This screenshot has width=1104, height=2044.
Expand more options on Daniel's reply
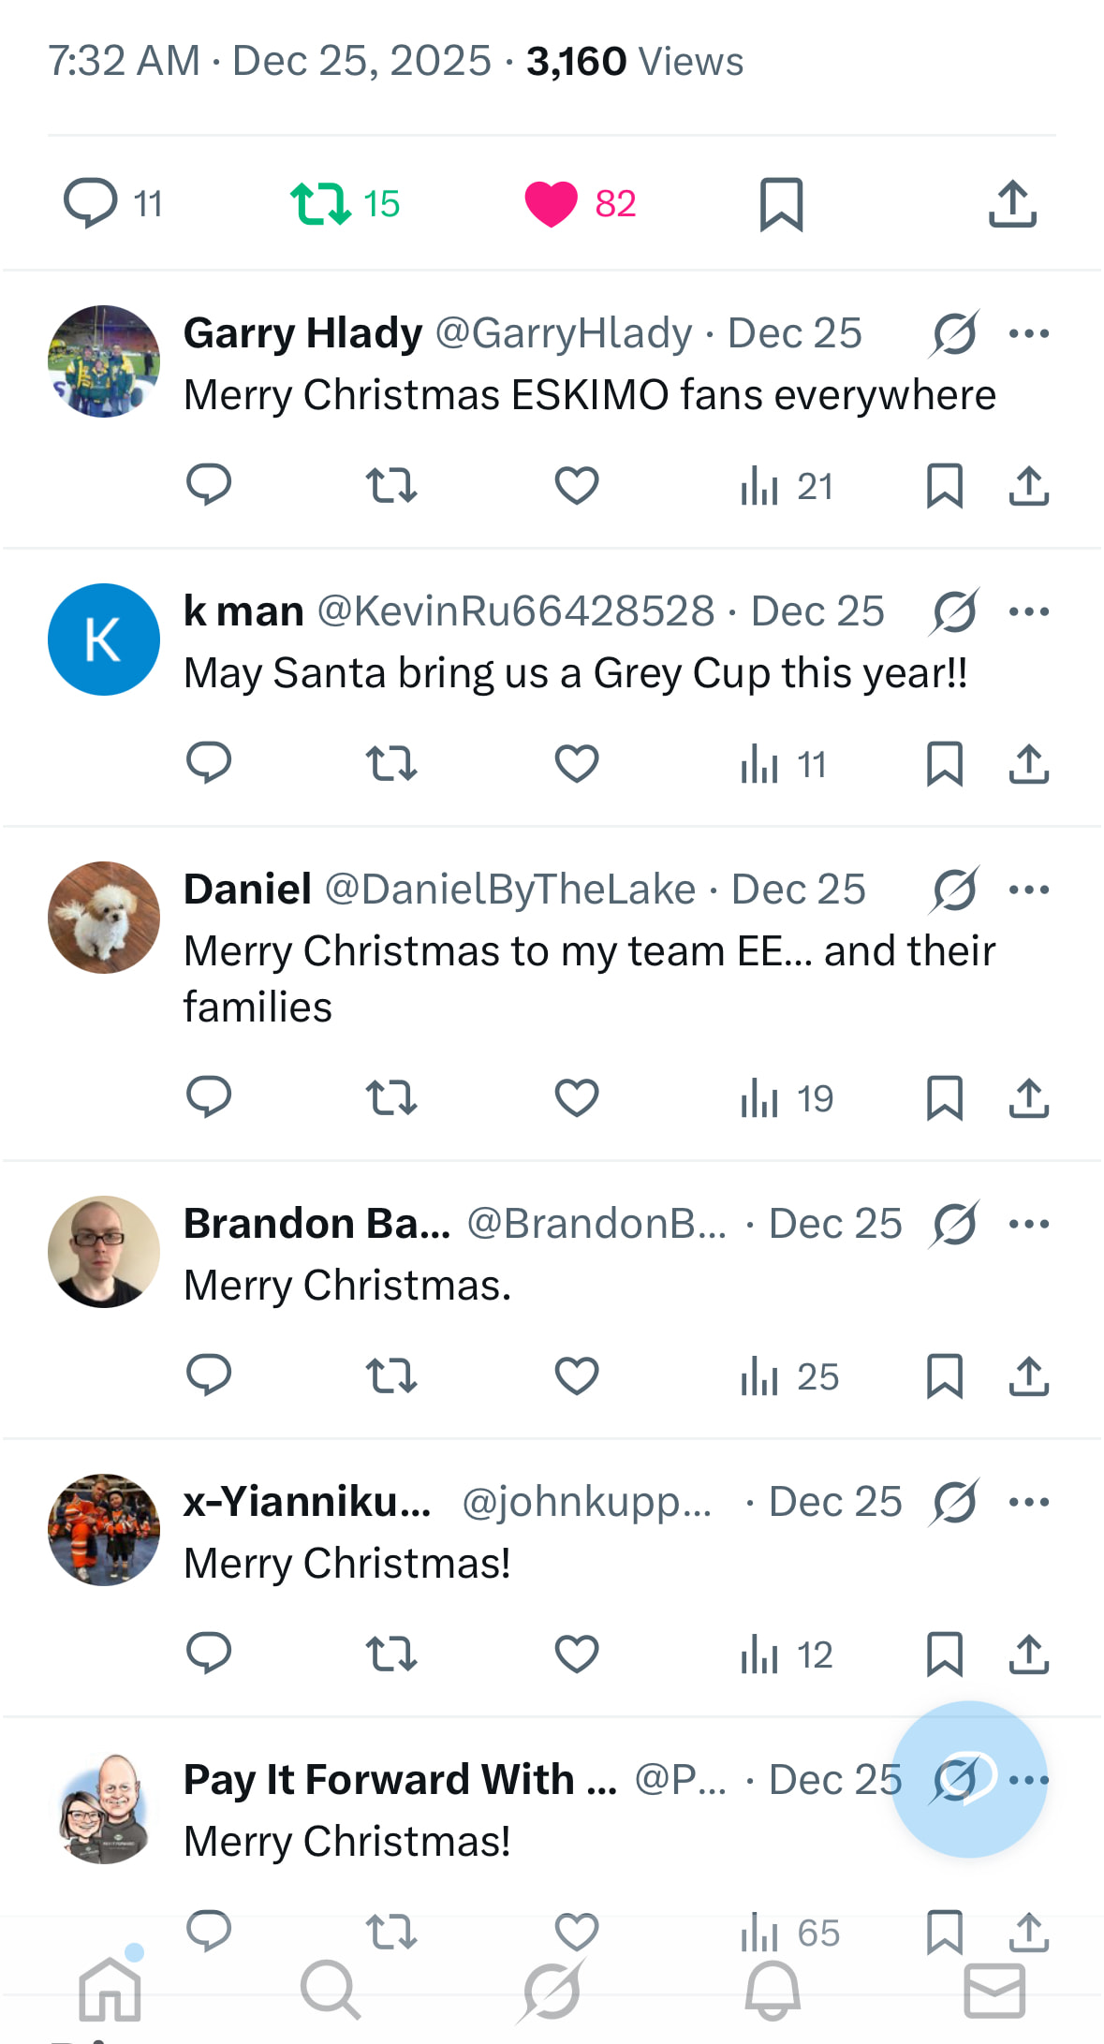[x=1029, y=890]
